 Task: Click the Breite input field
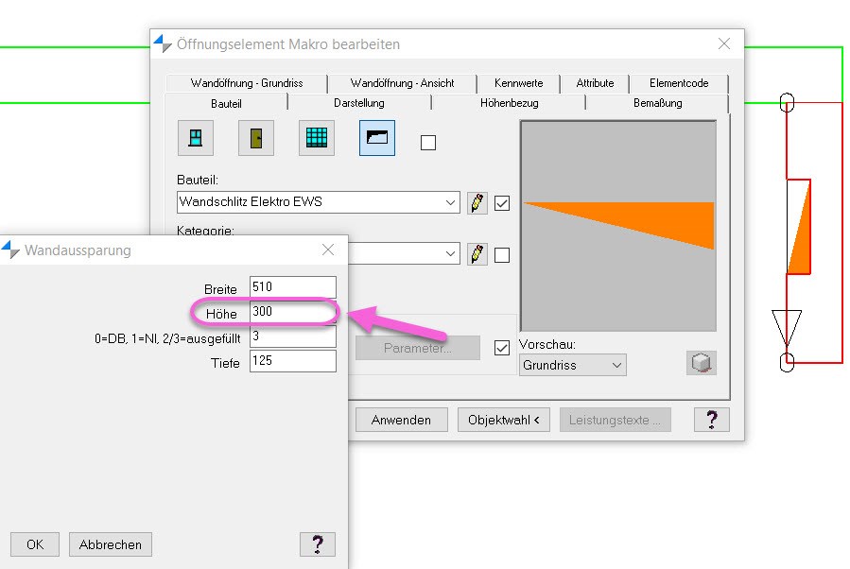[293, 286]
